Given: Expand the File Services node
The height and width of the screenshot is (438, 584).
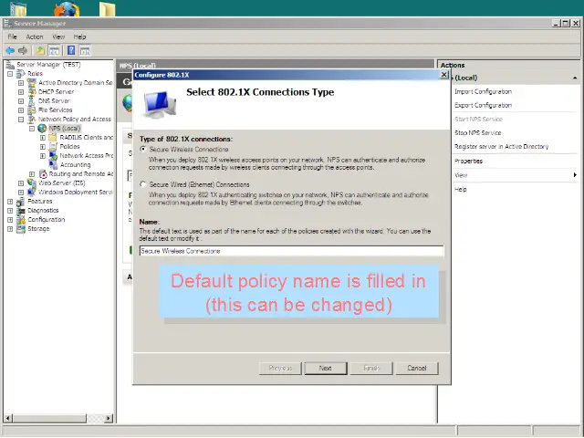Looking at the screenshot, I should point(21,110).
